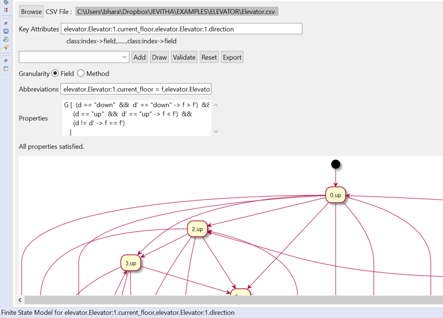Click the lower restore view icon
Screen dimensions: 443x318
coord(6,61)
